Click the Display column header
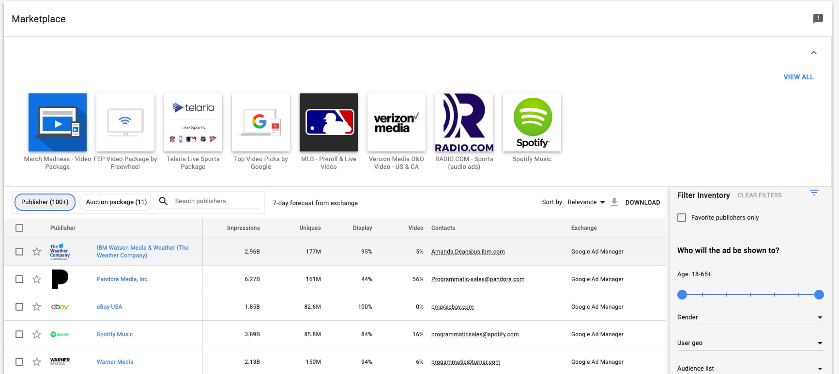 point(363,228)
